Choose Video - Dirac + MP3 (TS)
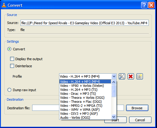 pyautogui.click(x=85, y=94)
